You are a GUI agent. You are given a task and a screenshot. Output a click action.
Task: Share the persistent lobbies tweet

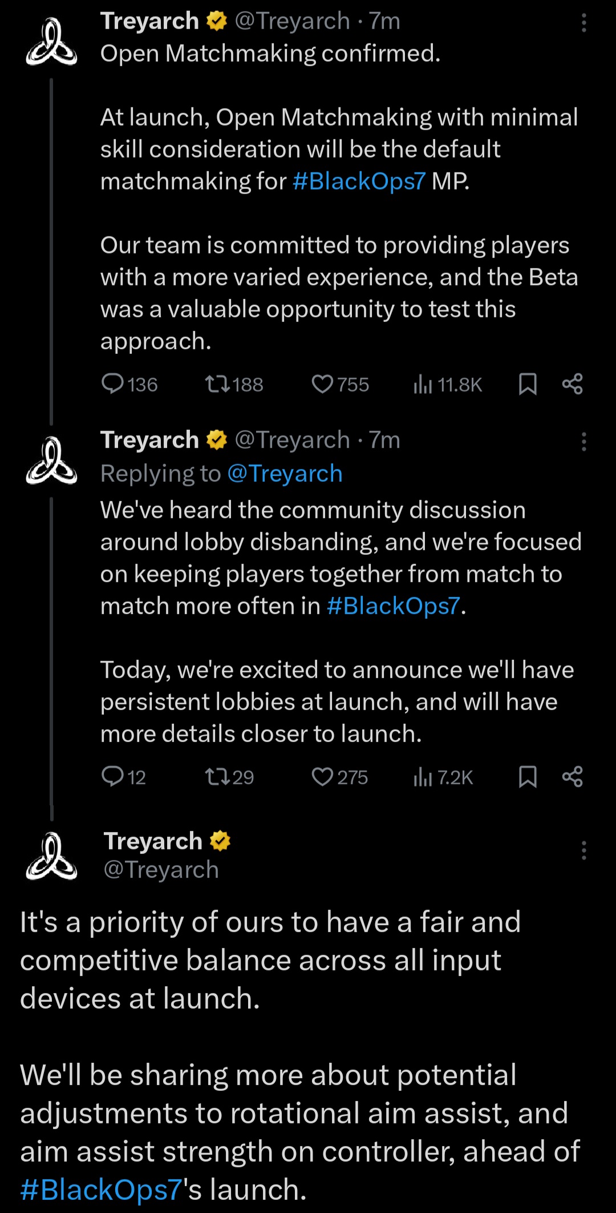click(572, 777)
